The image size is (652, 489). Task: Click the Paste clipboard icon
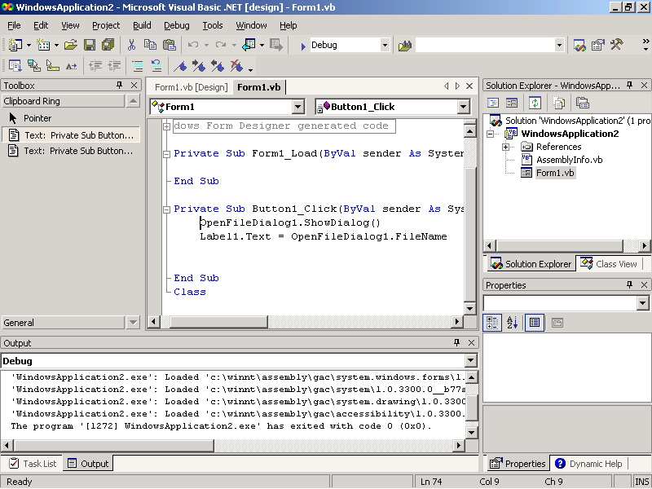(x=170, y=45)
